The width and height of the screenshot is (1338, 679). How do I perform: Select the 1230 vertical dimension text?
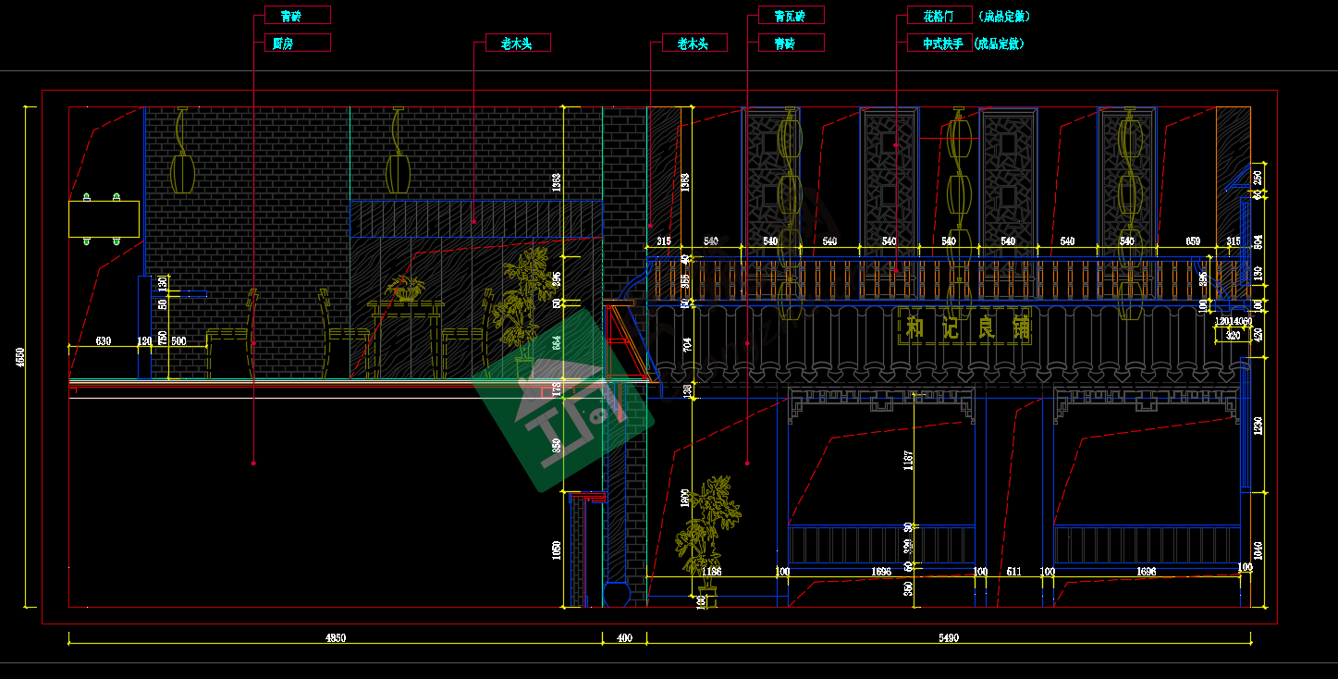tap(1258, 427)
